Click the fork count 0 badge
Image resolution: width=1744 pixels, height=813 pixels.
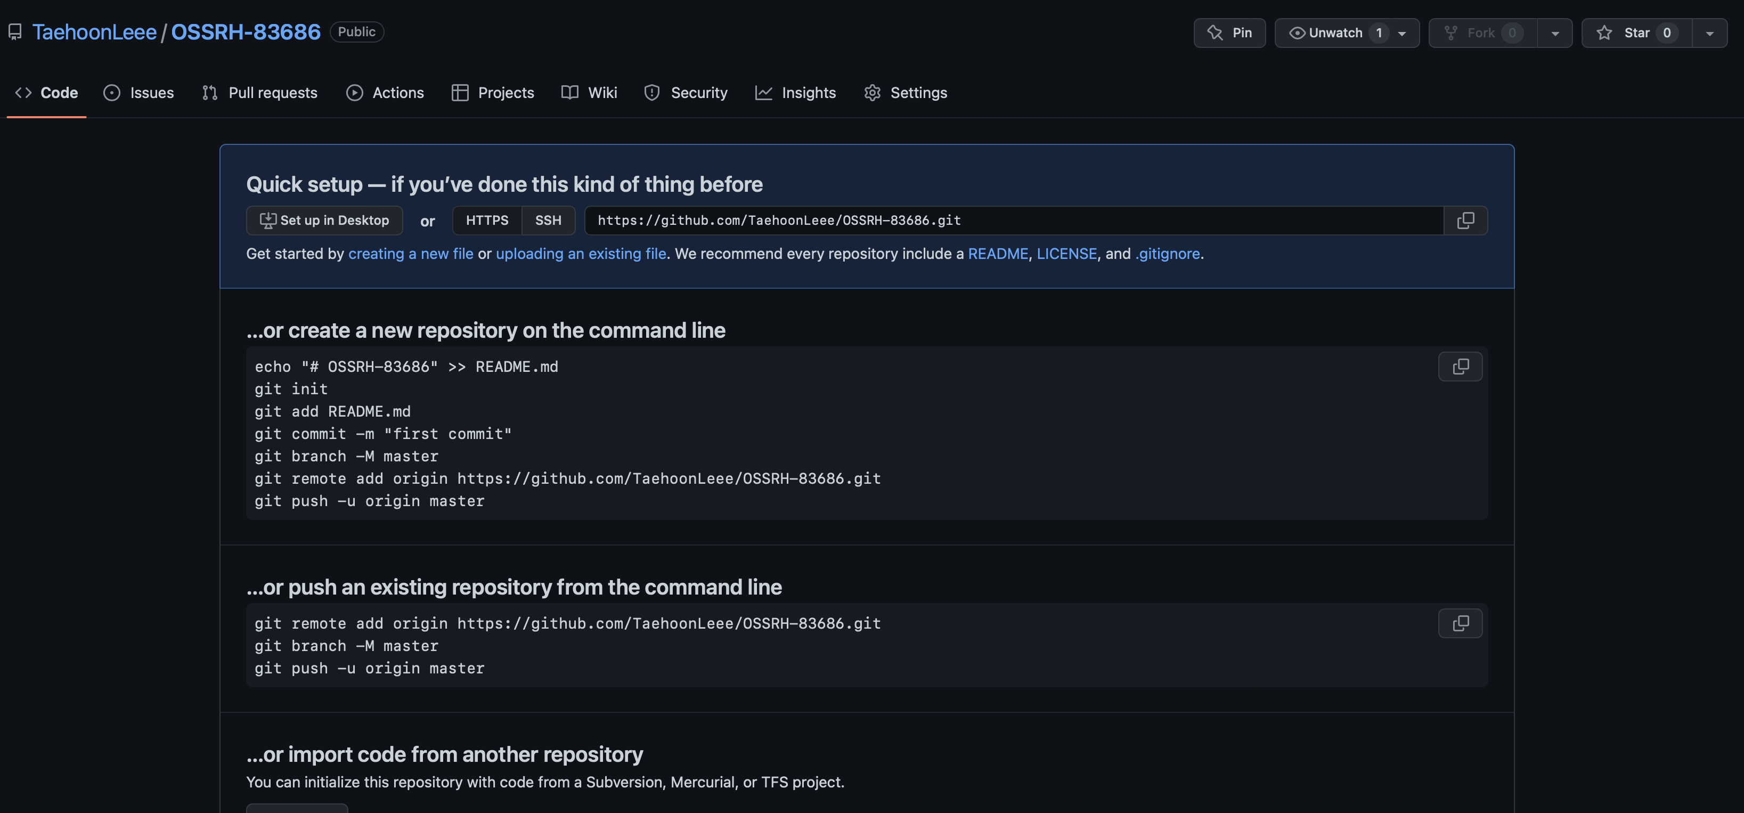click(1512, 33)
